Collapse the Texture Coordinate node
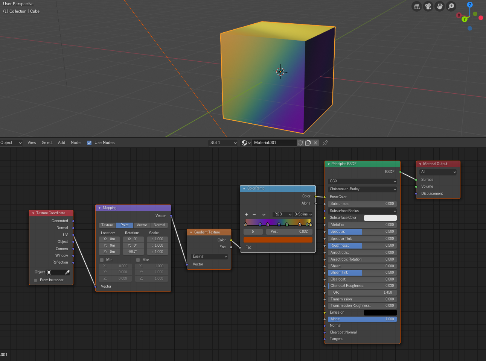This screenshot has height=361, width=486. (x=33, y=213)
